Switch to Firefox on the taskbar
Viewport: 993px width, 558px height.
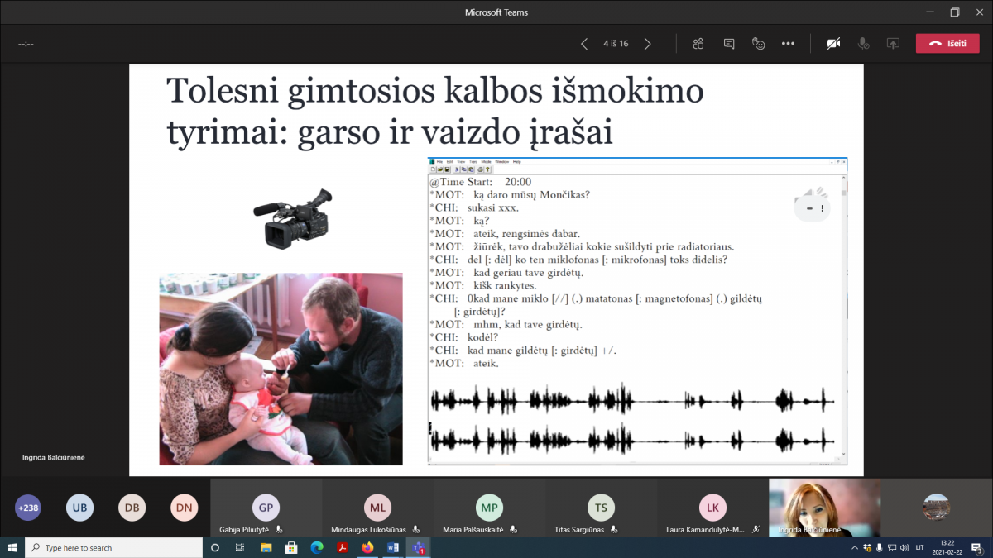[x=367, y=547]
